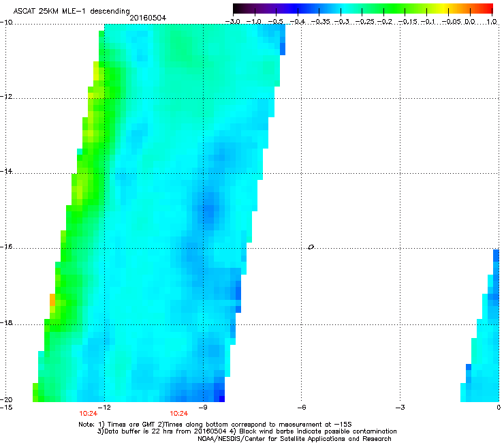Click the colorbar label "-0.3"
The width and height of the screenshot is (504, 443).
point(342,22)
